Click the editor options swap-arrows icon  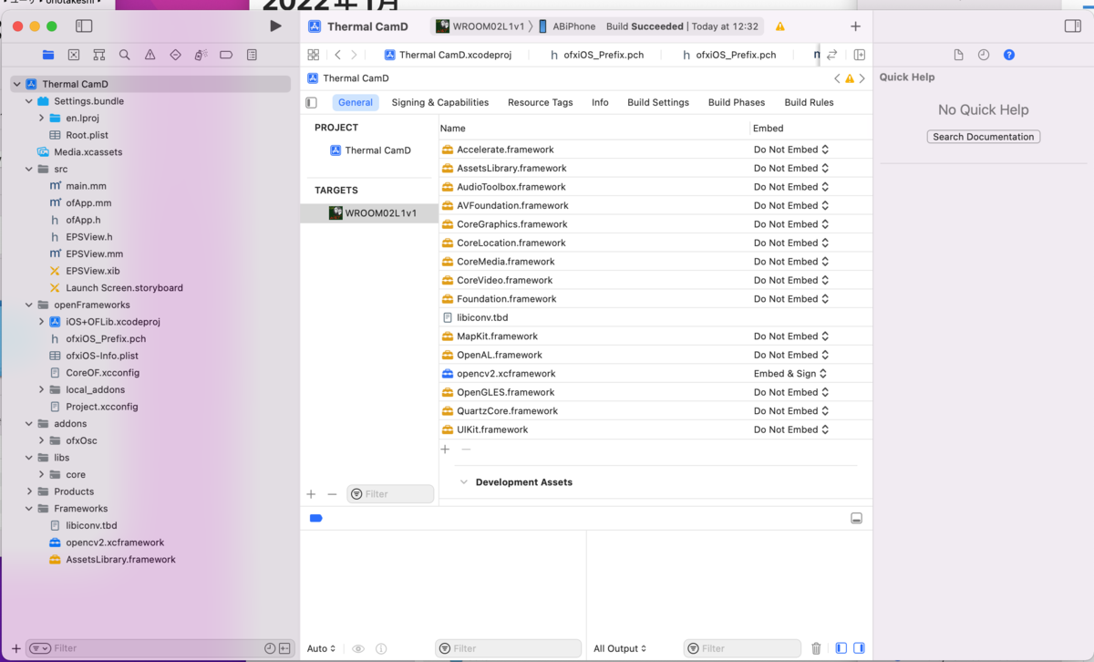832,55
